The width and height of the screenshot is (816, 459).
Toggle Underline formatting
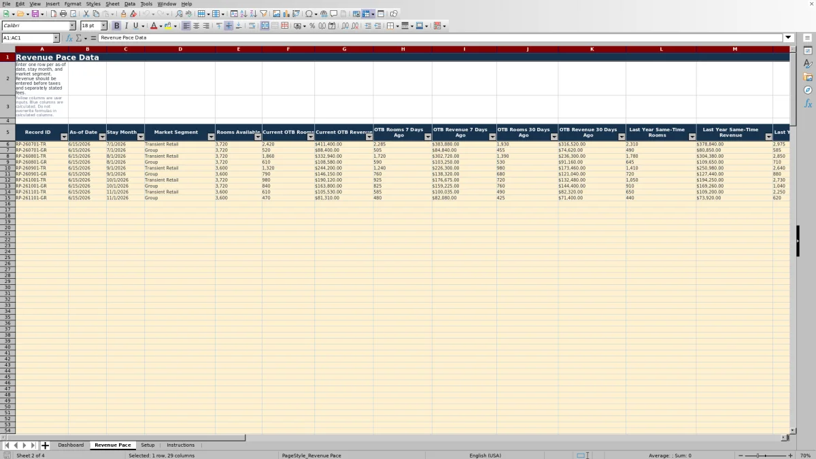(135, 26)
